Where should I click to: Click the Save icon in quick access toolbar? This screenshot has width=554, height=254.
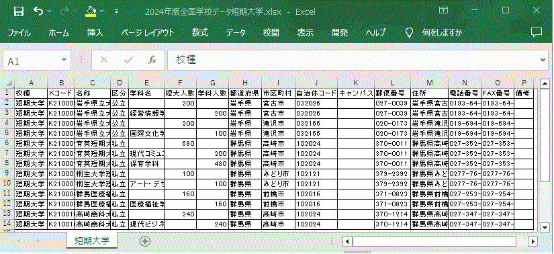18,11
